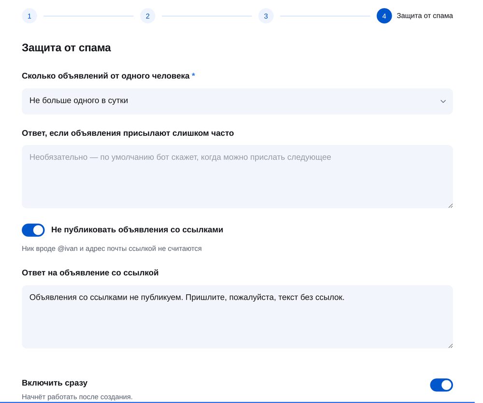Go to wizard step 2
Viewport: 483px width, 403px height.
point(147,16)
